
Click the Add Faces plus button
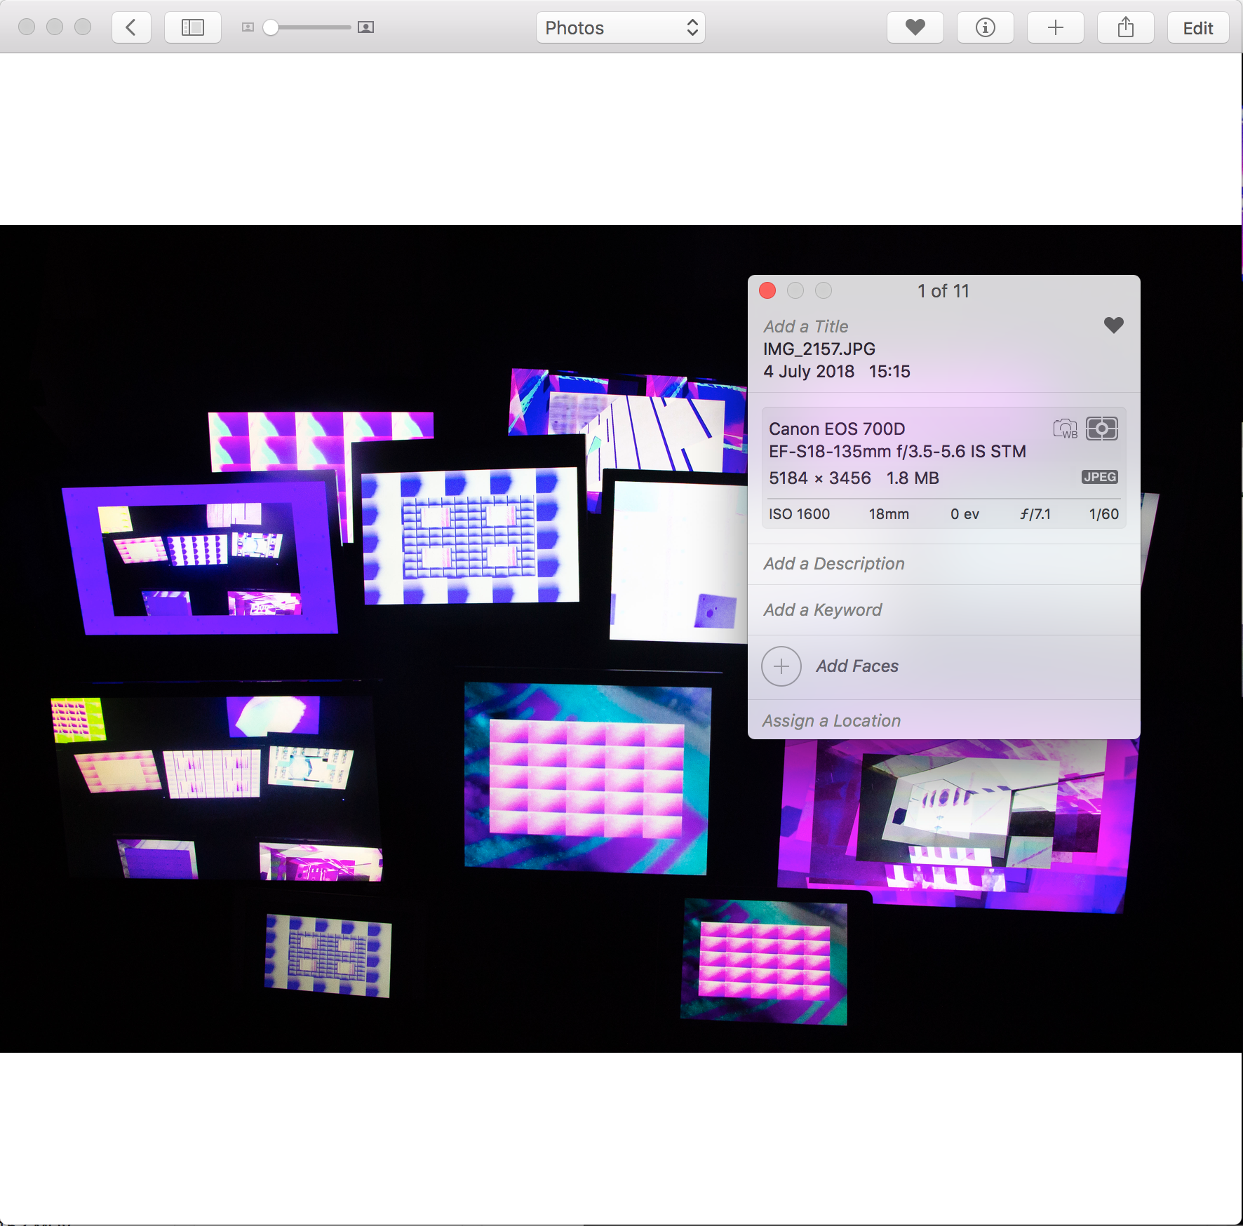(x=781, y=666)
